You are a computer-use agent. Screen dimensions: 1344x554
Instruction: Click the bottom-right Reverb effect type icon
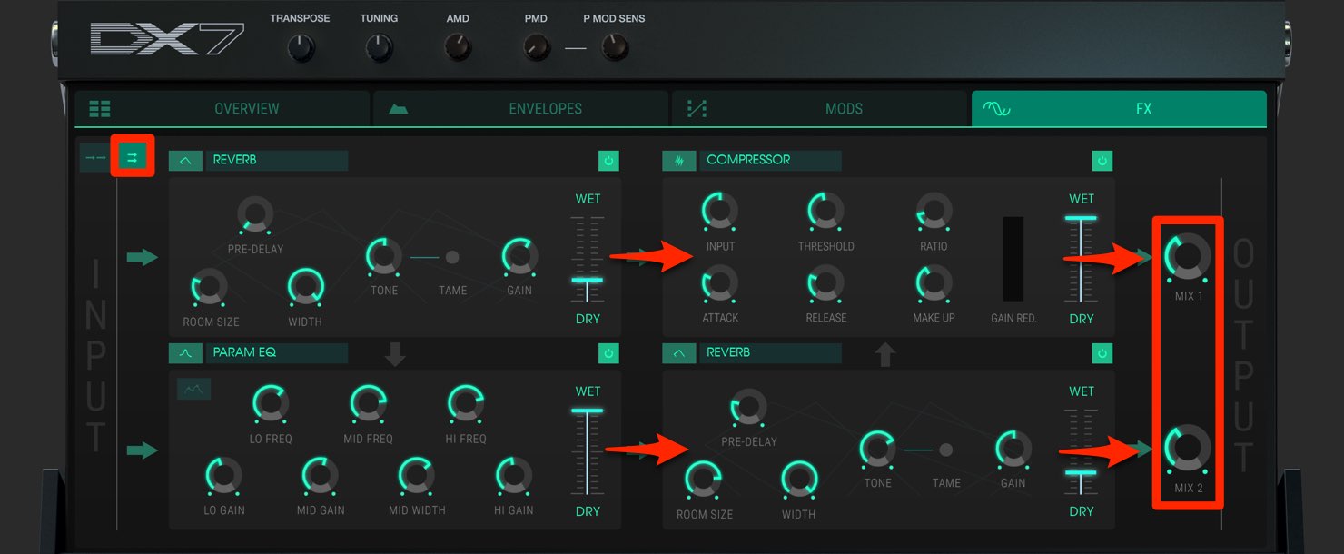(679, 353)
